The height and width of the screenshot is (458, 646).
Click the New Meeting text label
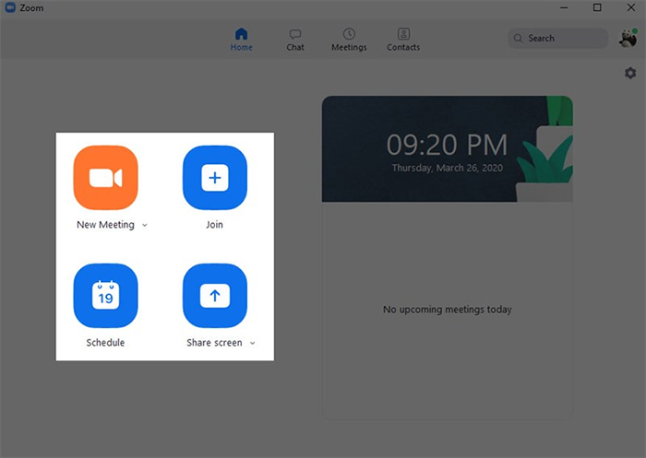point(105,225)
